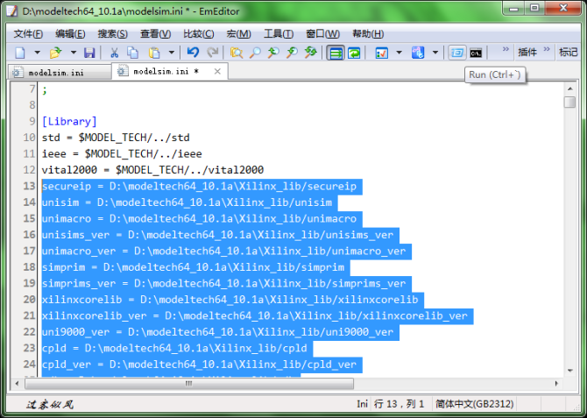The height and width of the screenshot is (418, 587).
Task: Open the New file type dropdown arrow
Action: tap(38, 53)
